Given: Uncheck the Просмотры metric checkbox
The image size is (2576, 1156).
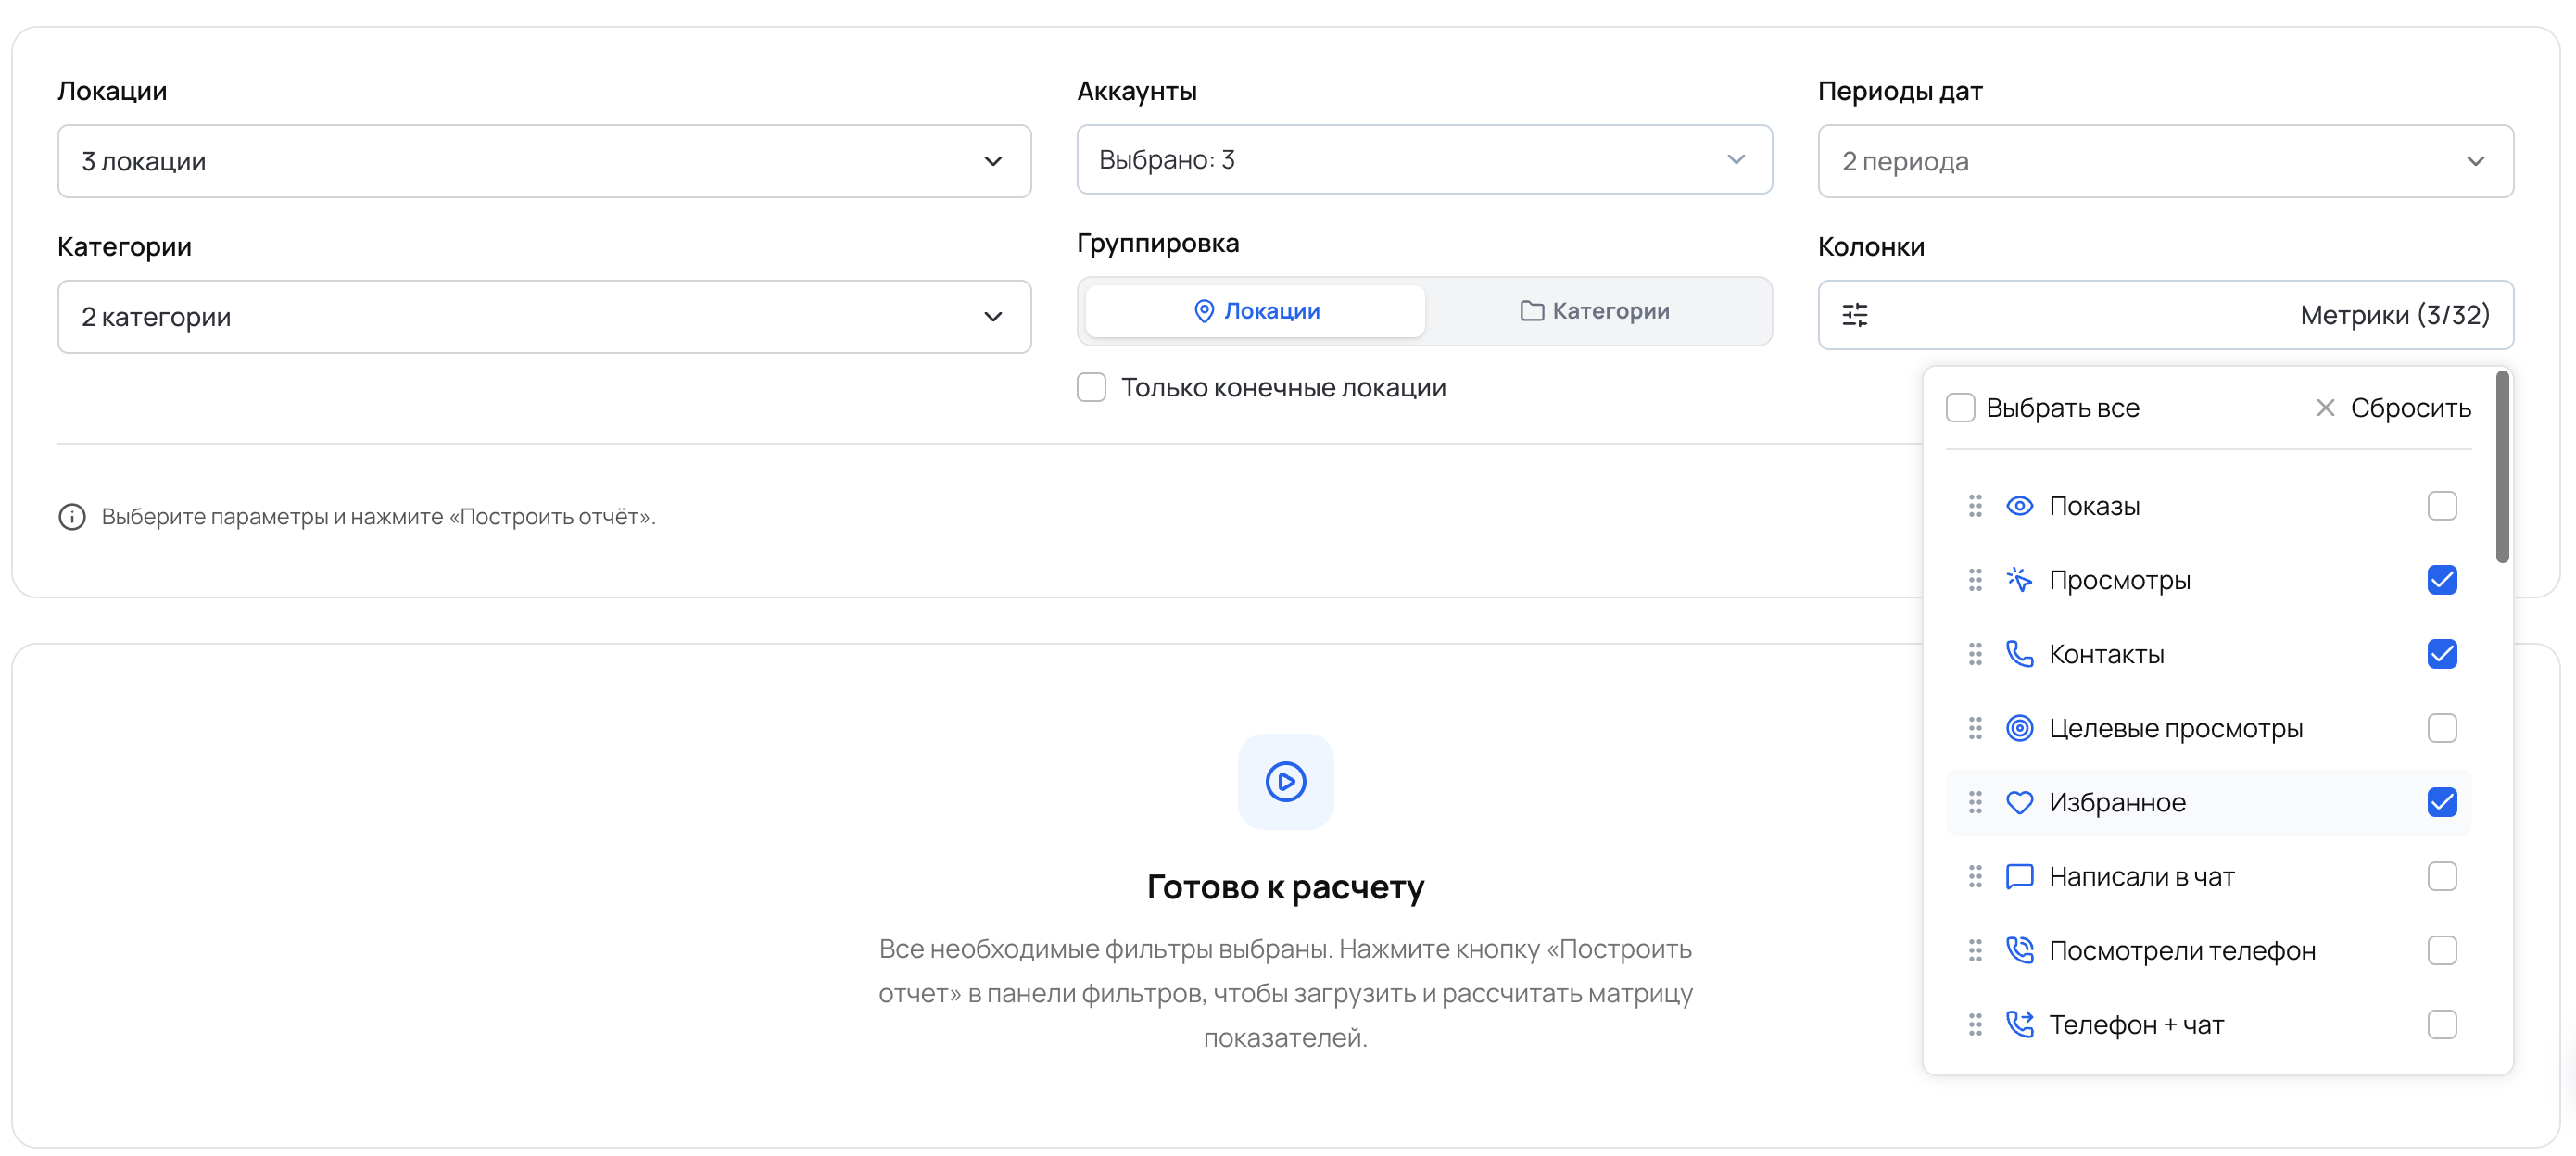Looking at the screenshot, I should tap(2441, 580).
